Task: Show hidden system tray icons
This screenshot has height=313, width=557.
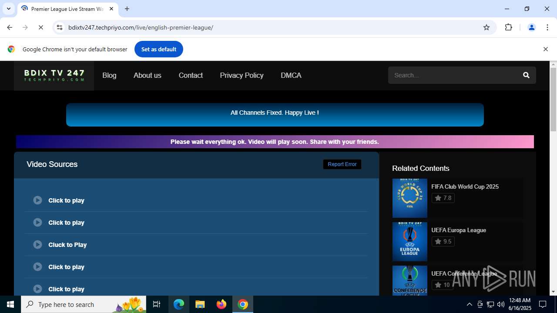Action: tap(469, 304)
